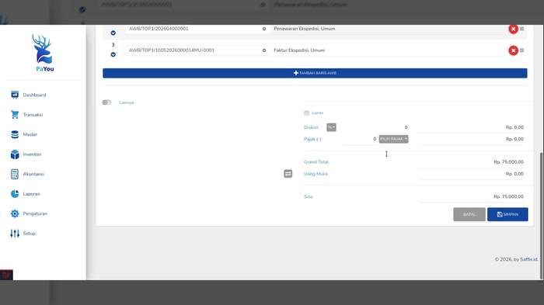The width and height of the screenshot is (544, 305).
Task: Click the Pengaturan gear icon
Action: click(15, 213)
